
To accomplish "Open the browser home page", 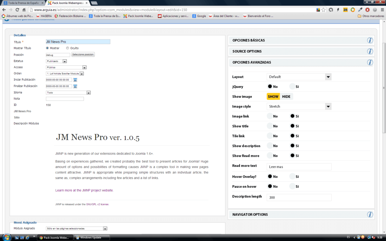I will [24, 10].
